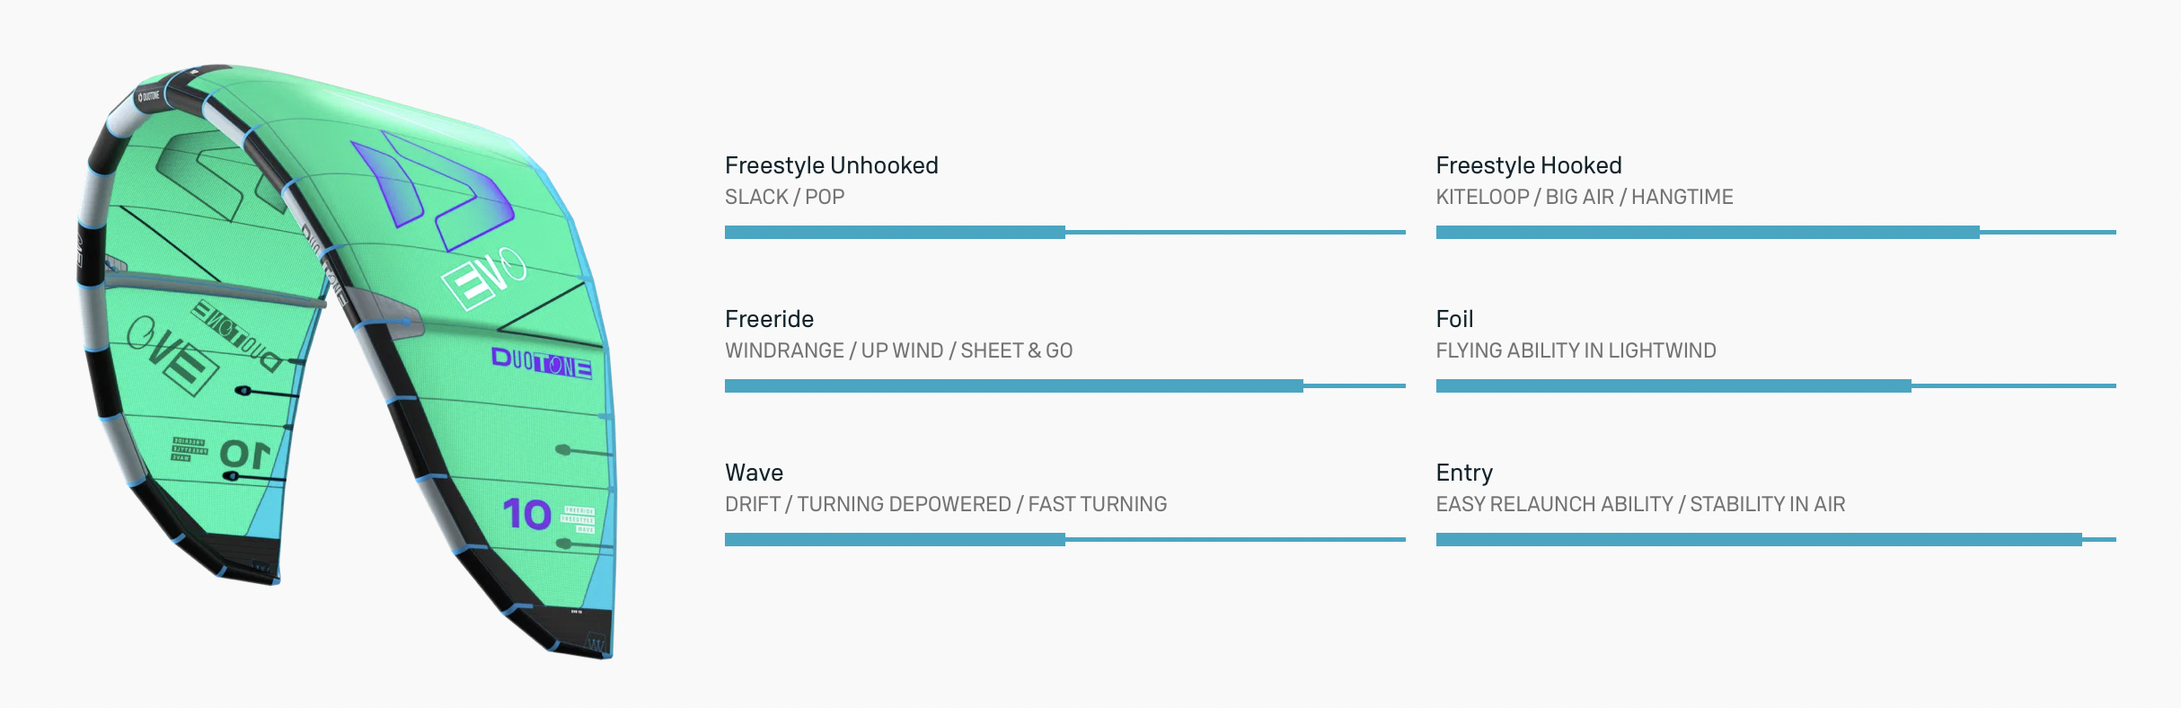The height and width of the screenshot is (708, 2181).
Task: Click the Wave rating title
Action: 754,473
